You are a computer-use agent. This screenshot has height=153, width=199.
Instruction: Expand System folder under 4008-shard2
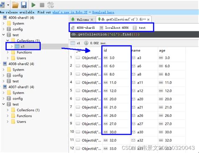click(3, 70)
